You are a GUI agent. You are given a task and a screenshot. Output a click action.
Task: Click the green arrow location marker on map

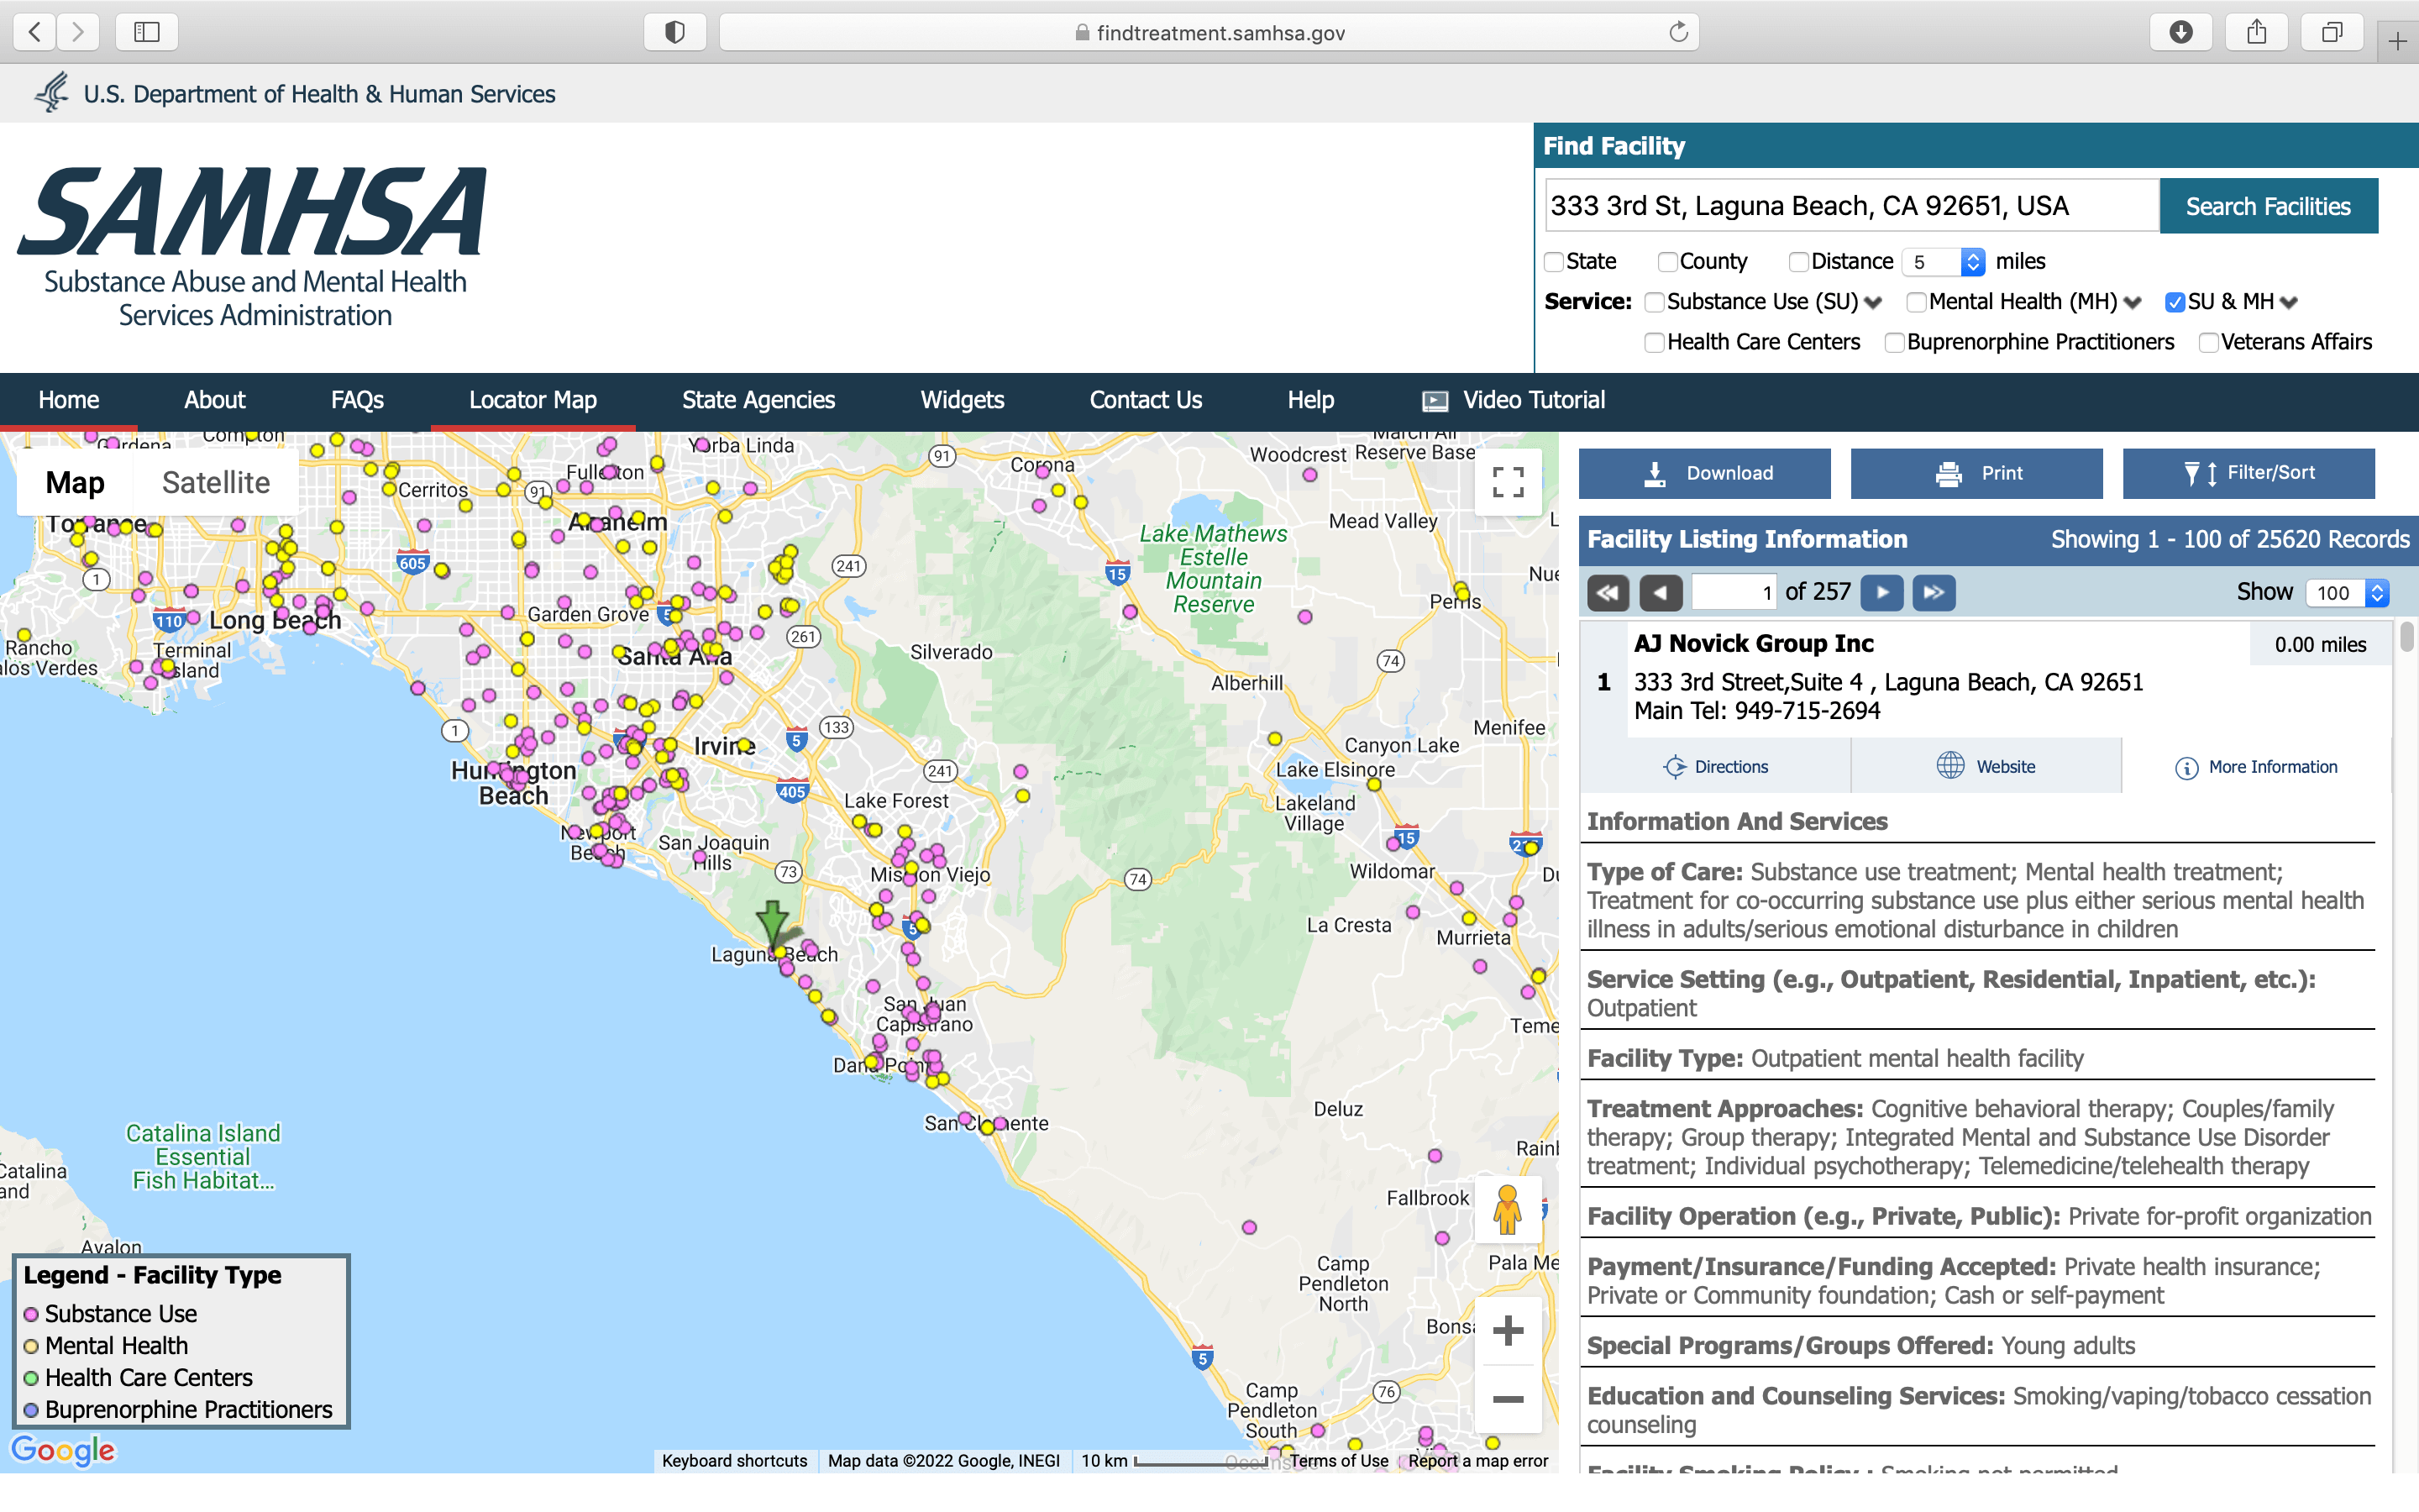click(772, 923)
